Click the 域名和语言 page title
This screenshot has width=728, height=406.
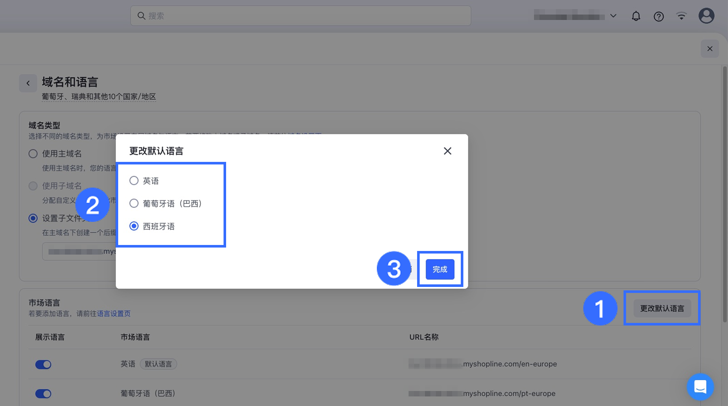70,82
